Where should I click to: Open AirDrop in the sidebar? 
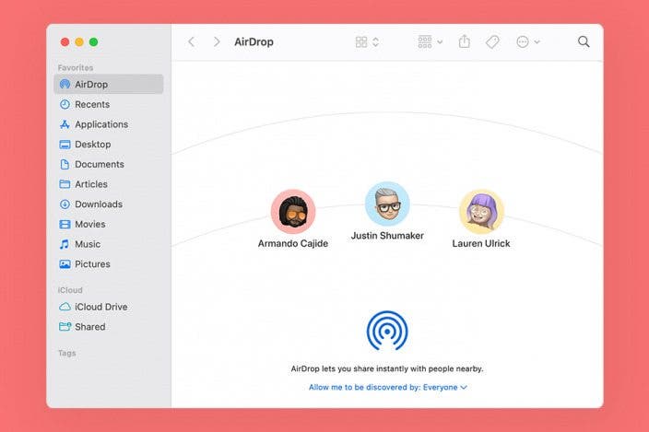point(109,85)
